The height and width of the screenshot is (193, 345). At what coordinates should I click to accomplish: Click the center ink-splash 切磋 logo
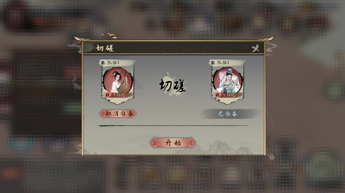(172, 85)
